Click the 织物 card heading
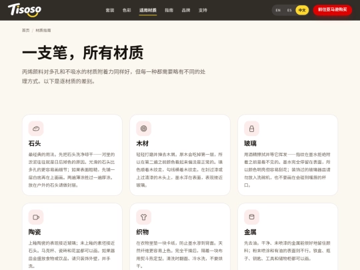Viewport: 360px width, 270px height. pos(143,232)
